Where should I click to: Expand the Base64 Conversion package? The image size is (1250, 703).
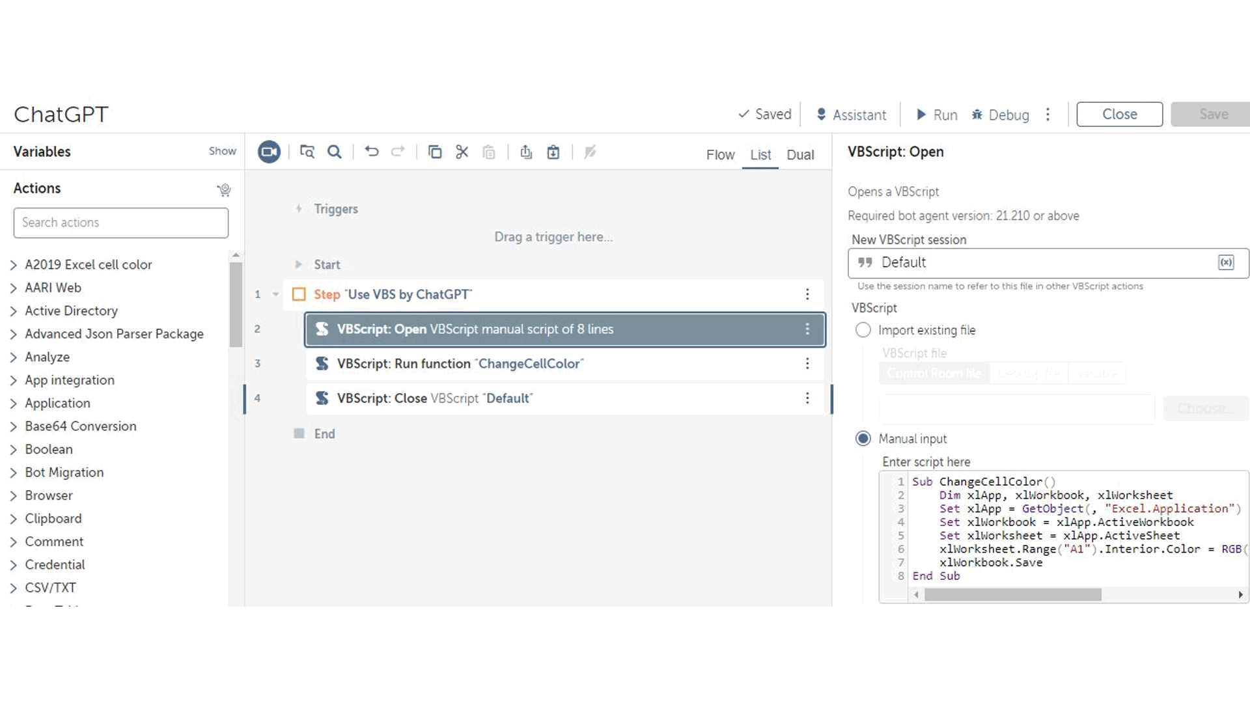pyautogui.click(x=13, y=426)
